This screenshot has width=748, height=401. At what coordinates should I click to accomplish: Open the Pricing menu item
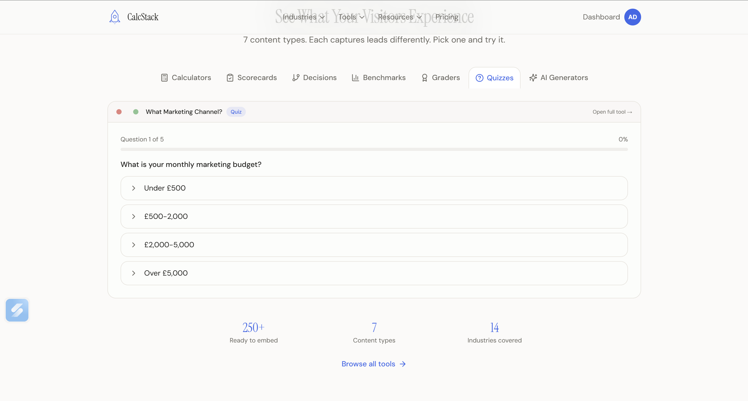pos(446,17)
